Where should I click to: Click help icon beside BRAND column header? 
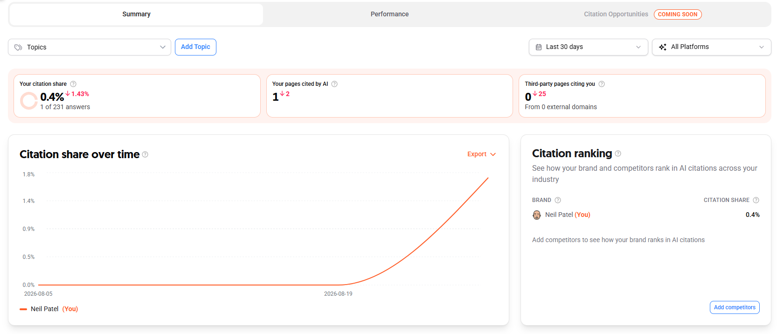coord(558,200)
